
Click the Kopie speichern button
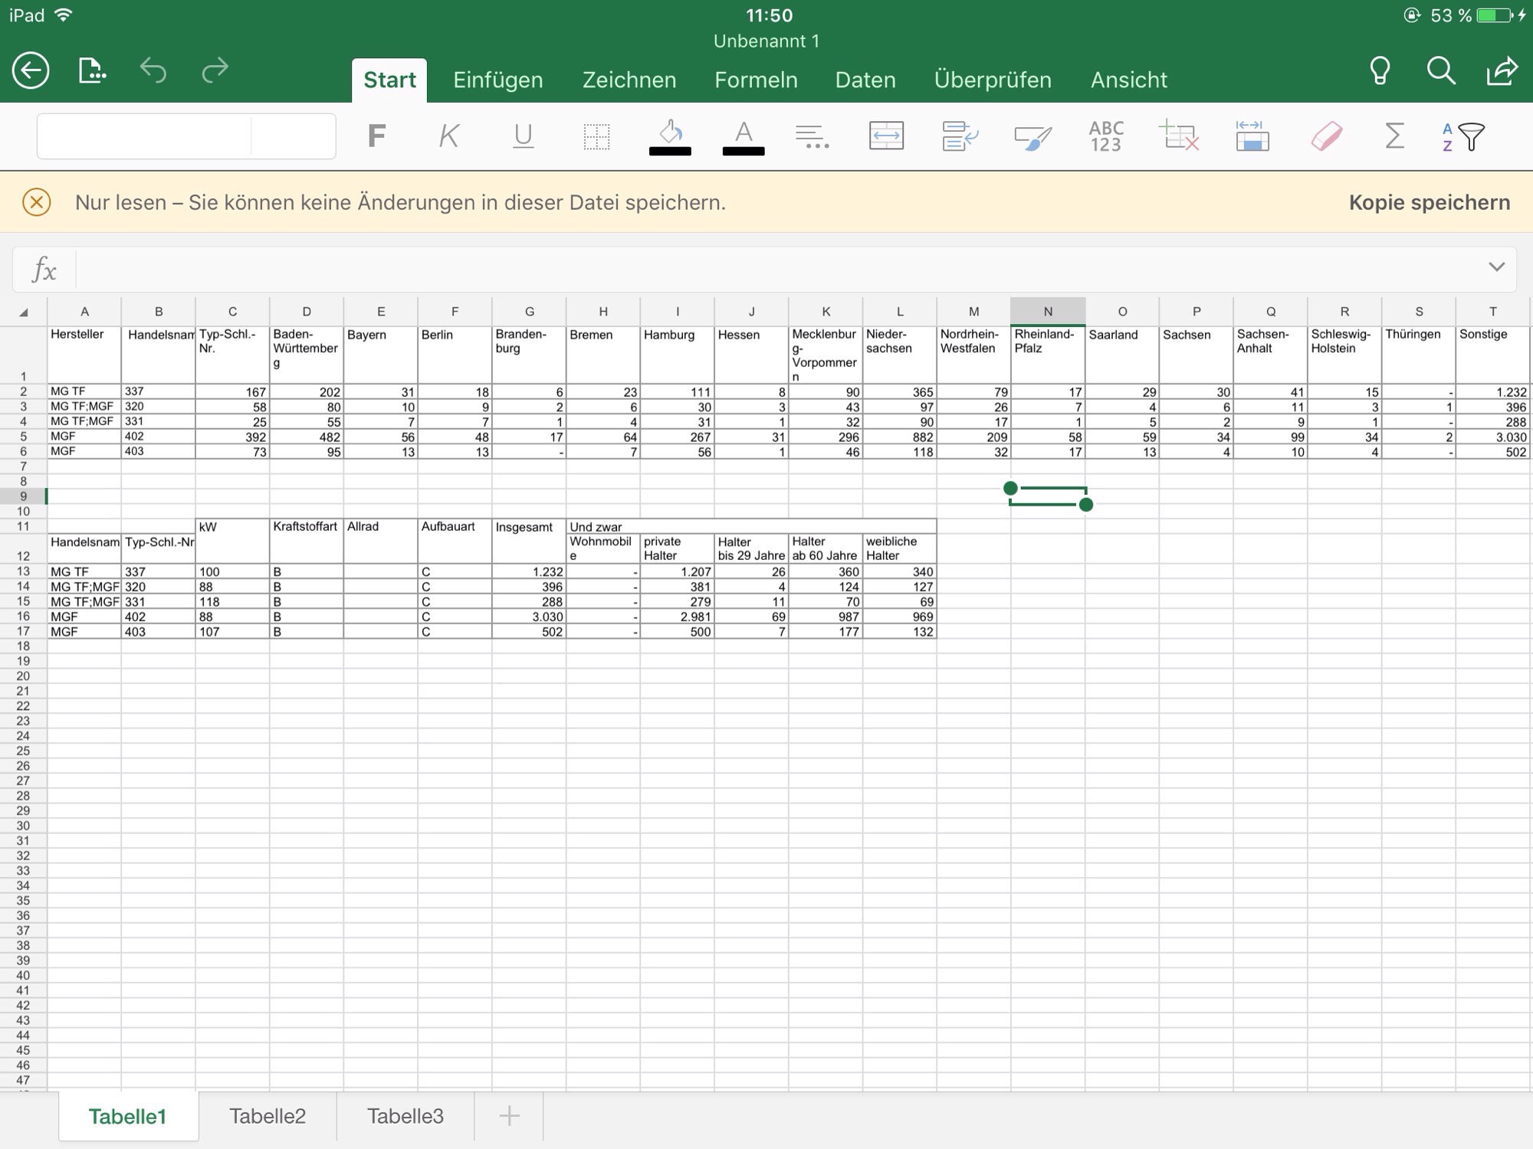tap(1429, 203)
